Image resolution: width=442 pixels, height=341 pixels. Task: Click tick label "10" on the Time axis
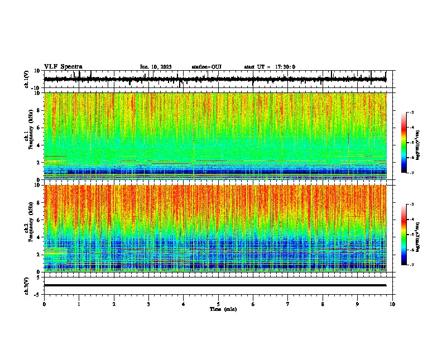(392, 304)
